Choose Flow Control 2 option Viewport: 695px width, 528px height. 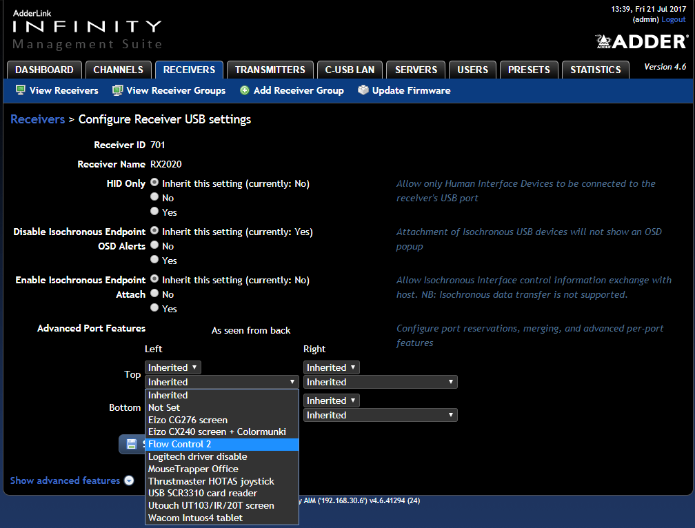(221, 445)
